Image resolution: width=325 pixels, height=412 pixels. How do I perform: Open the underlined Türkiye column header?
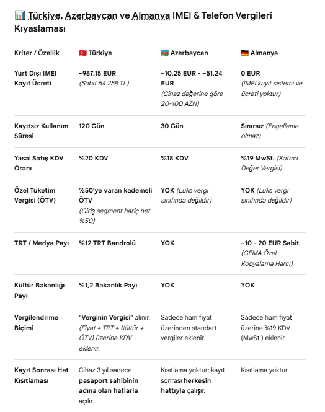pos(100,53)
